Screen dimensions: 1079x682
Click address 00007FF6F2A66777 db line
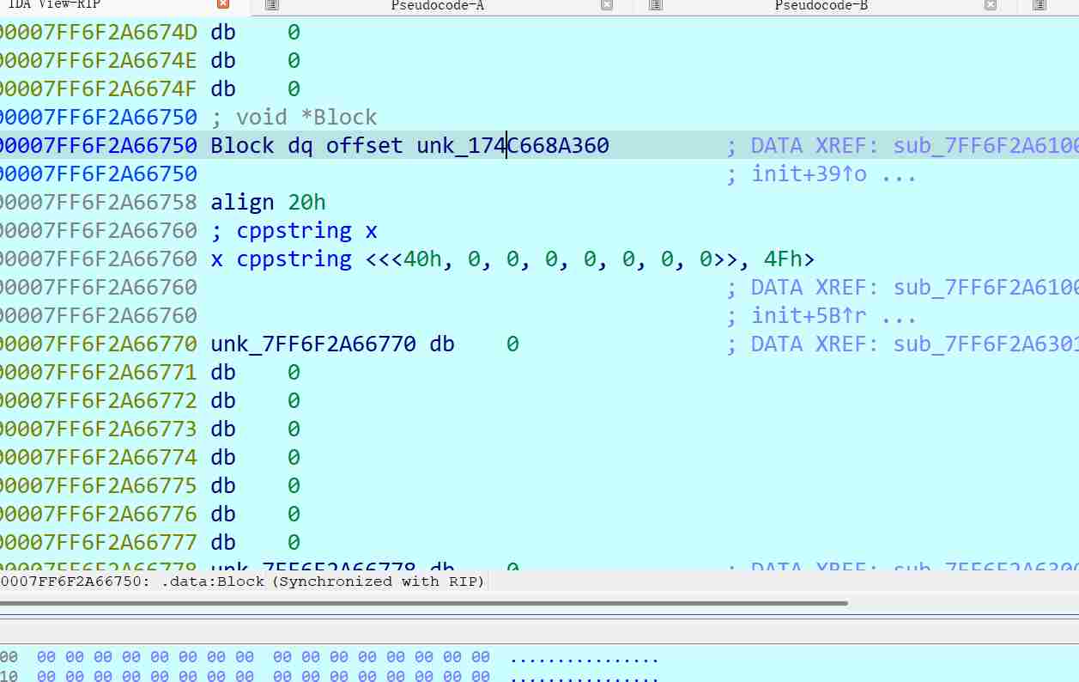tap(99, 542)
